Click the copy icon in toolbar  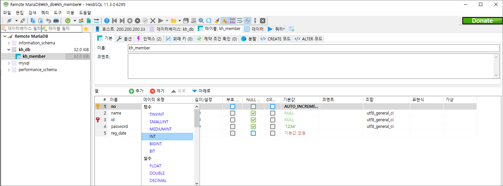[x=33, y=20]
